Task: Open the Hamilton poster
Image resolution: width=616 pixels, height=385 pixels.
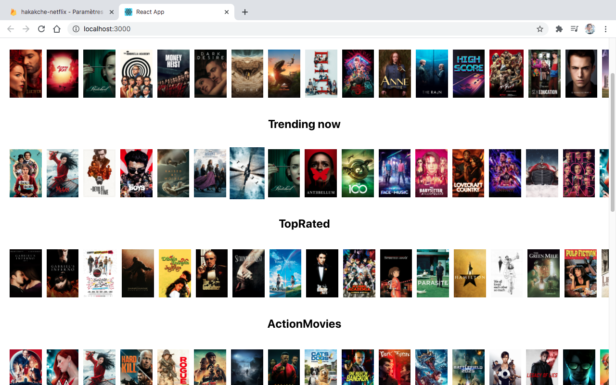Action: 470,273
